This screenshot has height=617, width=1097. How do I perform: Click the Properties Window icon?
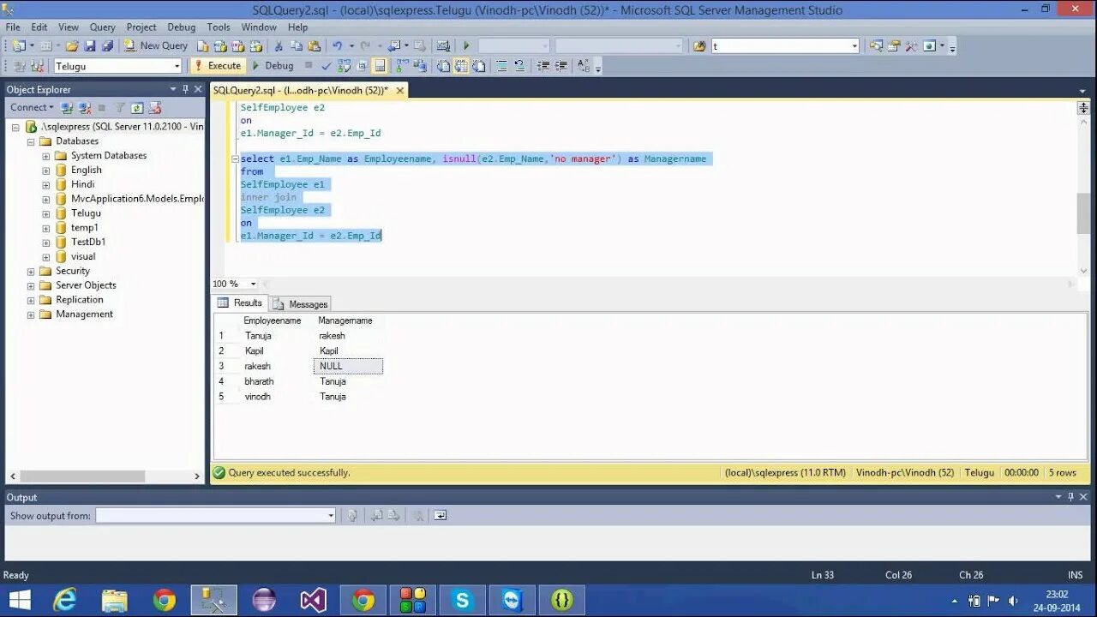pos(894,46)
